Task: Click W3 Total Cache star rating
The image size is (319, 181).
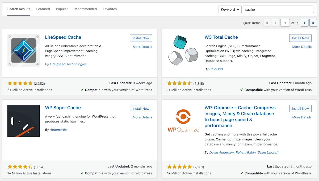Action: (179, 83)
